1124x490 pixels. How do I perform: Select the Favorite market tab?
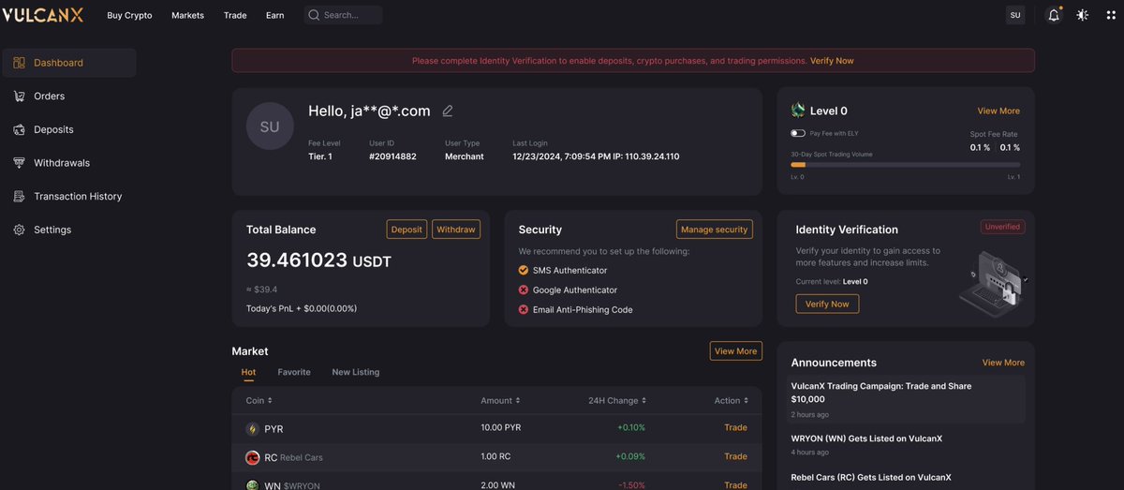click(294, 372)
